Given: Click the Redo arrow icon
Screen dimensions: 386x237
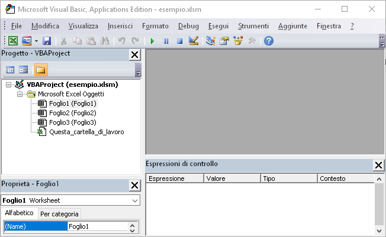Looking at the screenshot, I should [135, 41].
